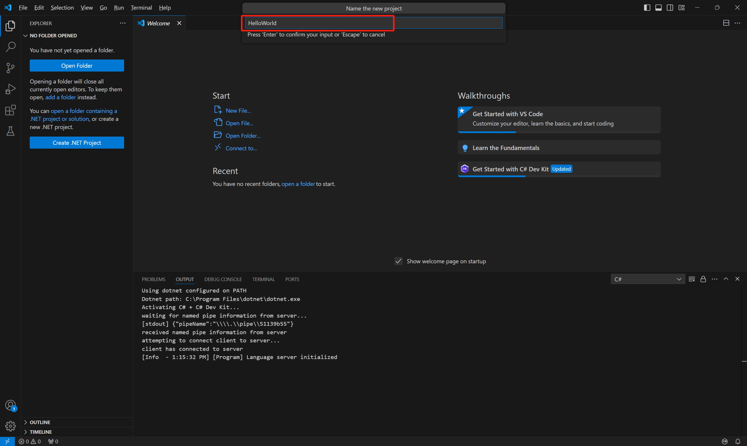The image size is (747, 446).
Task: Select the Welcome editor tab
Action: pos(160,23)
